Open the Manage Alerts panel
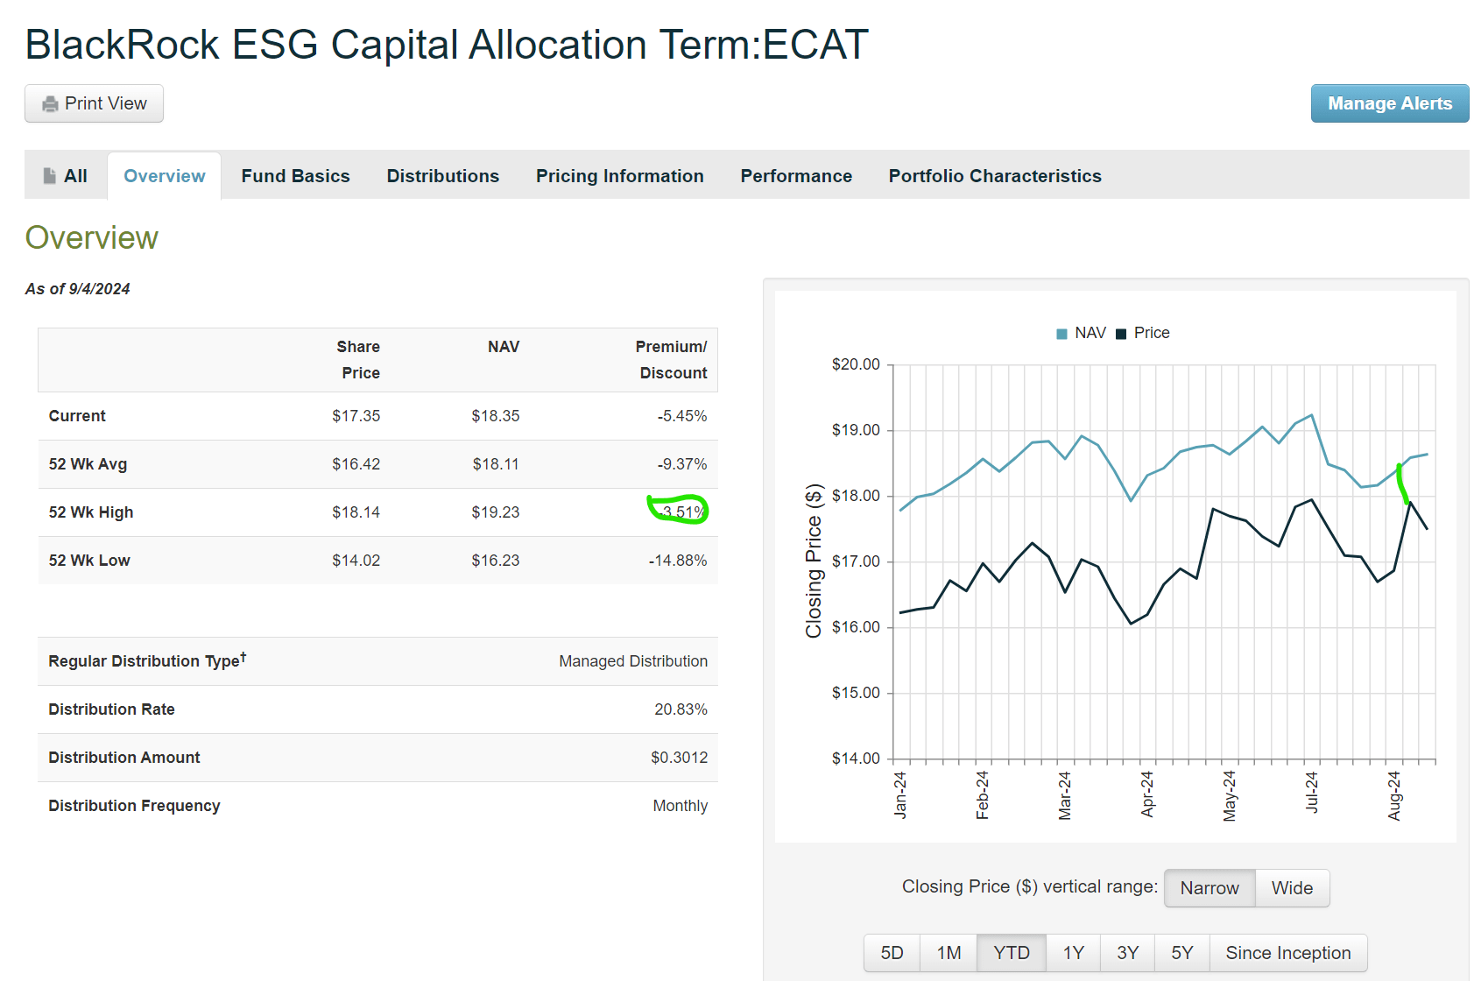The width and height of the screenshot is (1474, 981). pyautogui.click(x=1389, y=103)
